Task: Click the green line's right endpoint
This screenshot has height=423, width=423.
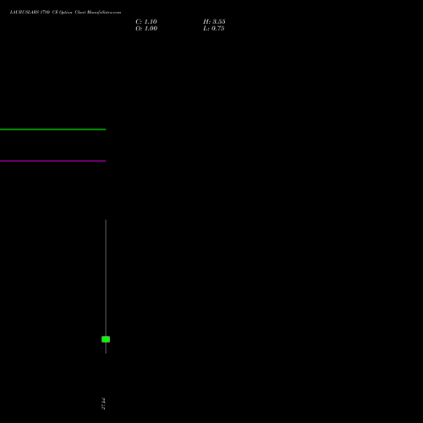Action: pos(106,129)
